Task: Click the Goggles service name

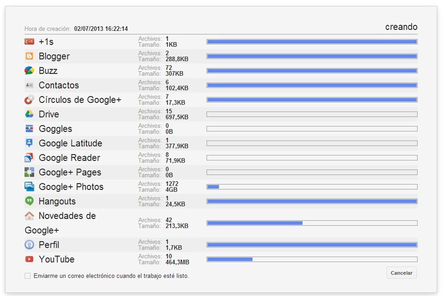Action: pos(55,129)
